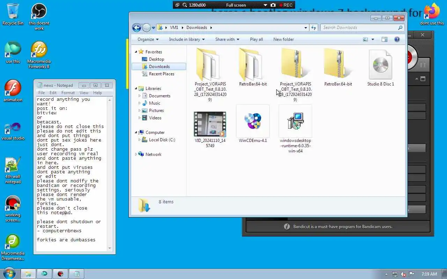The width and height of the screenshot is (447, 279).
Task: Select the 'use this' desktop shortcut
Action: coord(13,52)
